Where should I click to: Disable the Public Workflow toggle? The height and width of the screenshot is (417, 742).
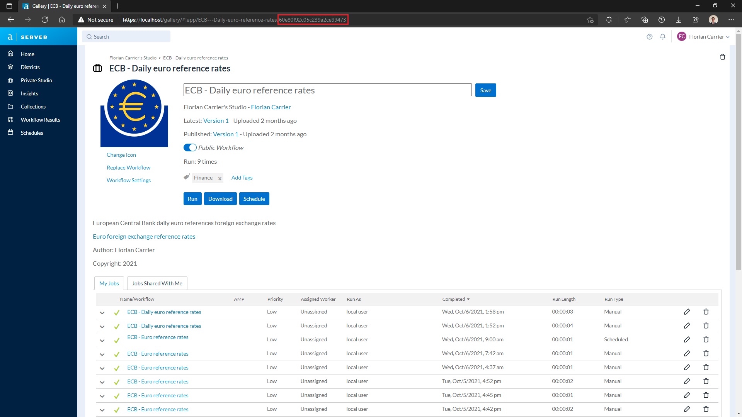pos(190,147)
